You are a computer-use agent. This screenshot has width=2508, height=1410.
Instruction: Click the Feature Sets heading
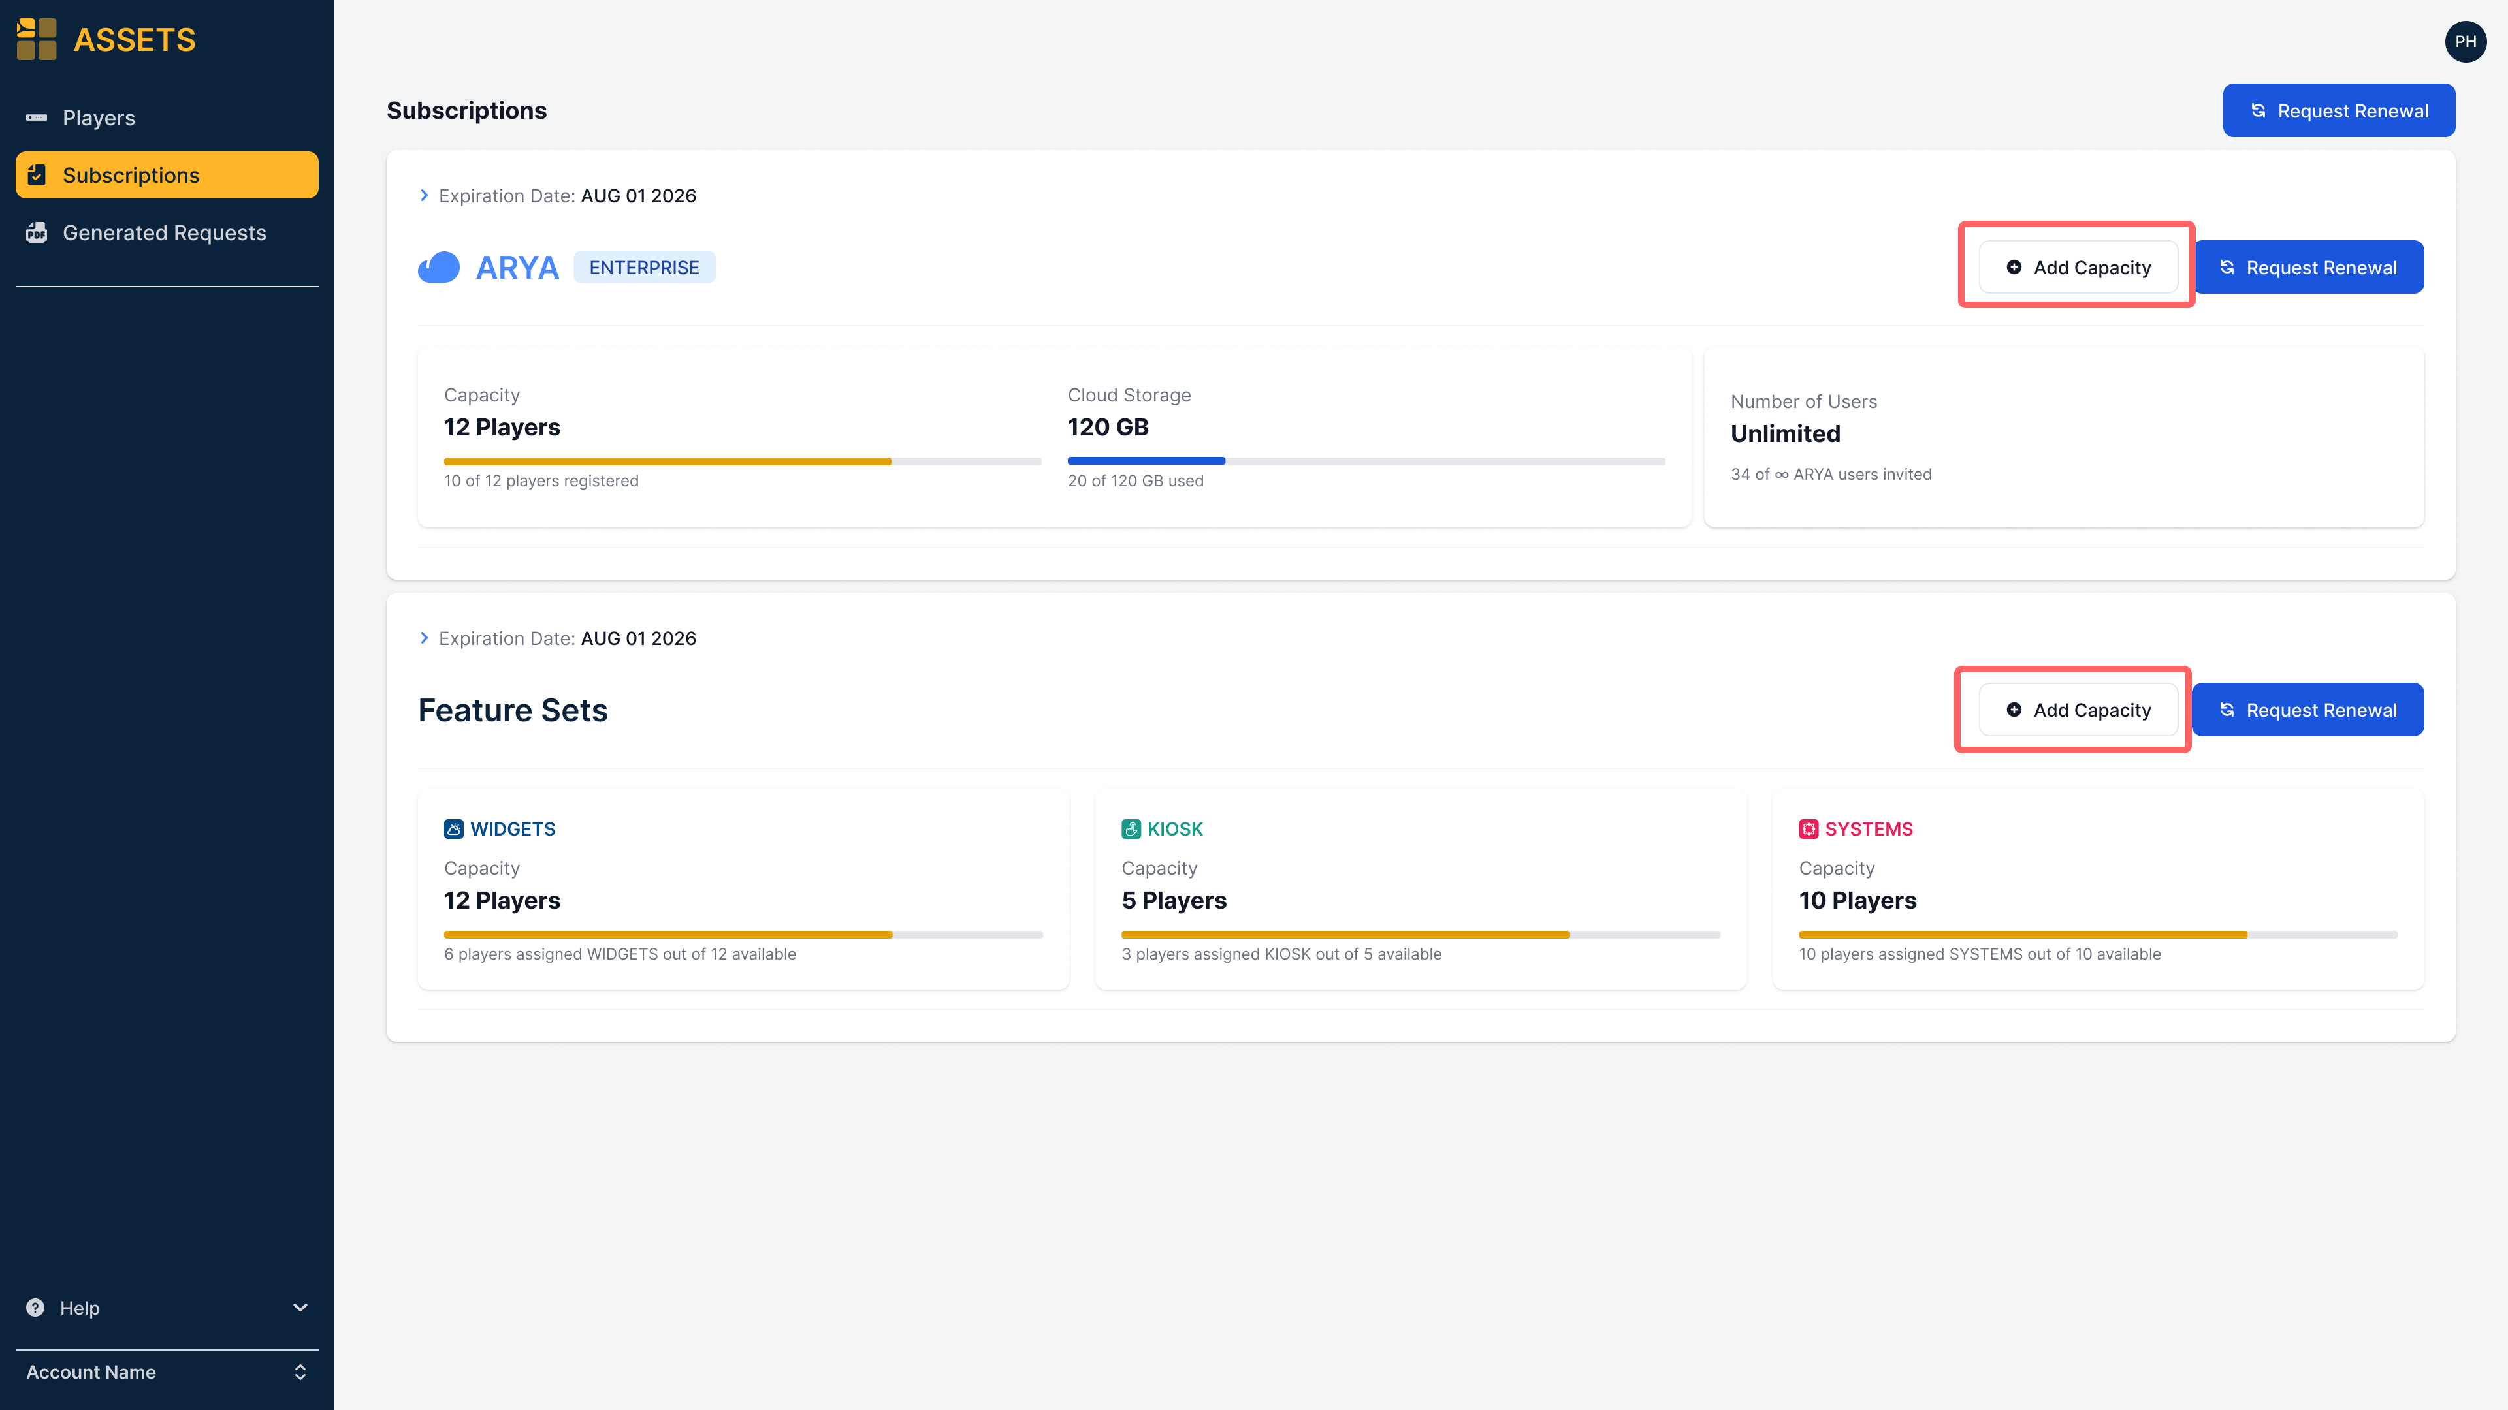[513, 710]
